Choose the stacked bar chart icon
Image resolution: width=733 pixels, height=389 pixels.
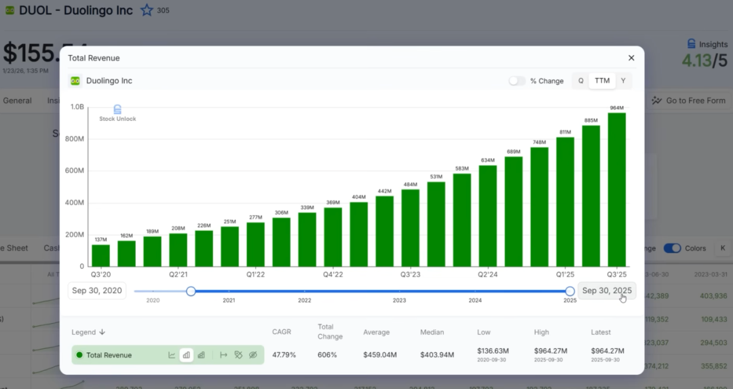202,355
